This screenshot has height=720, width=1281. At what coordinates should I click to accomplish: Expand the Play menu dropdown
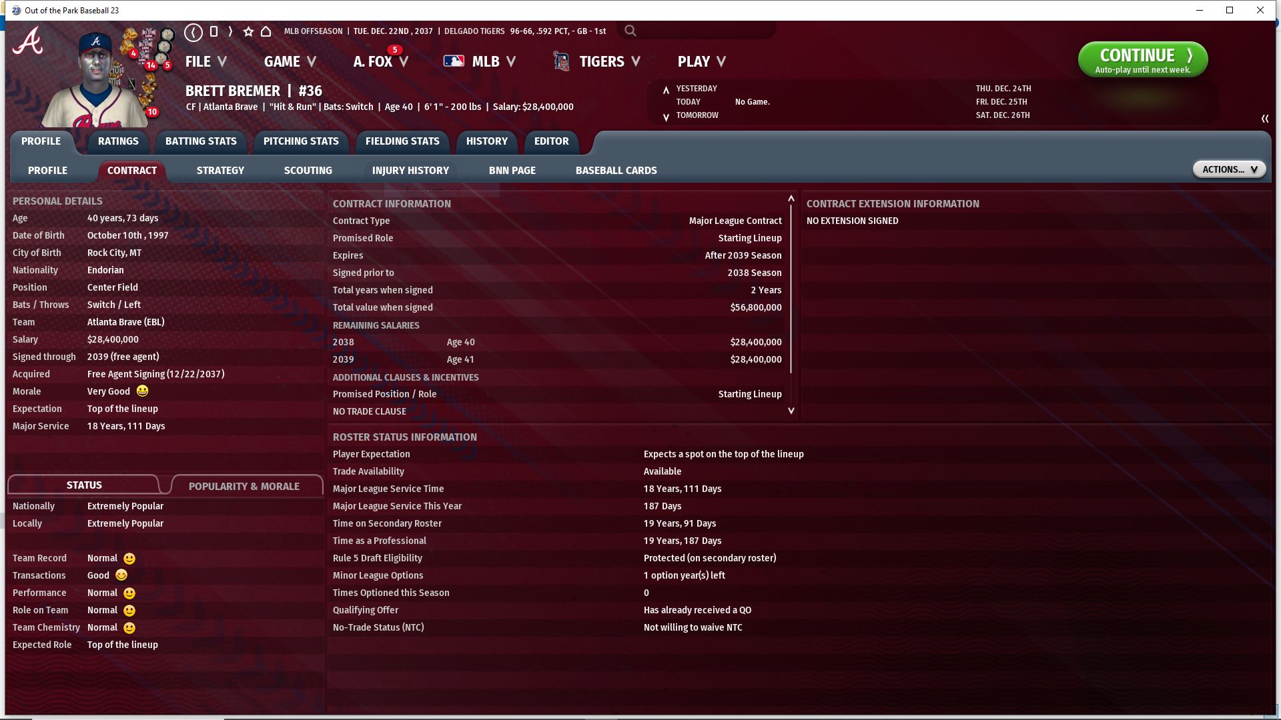tap(701, 61)
